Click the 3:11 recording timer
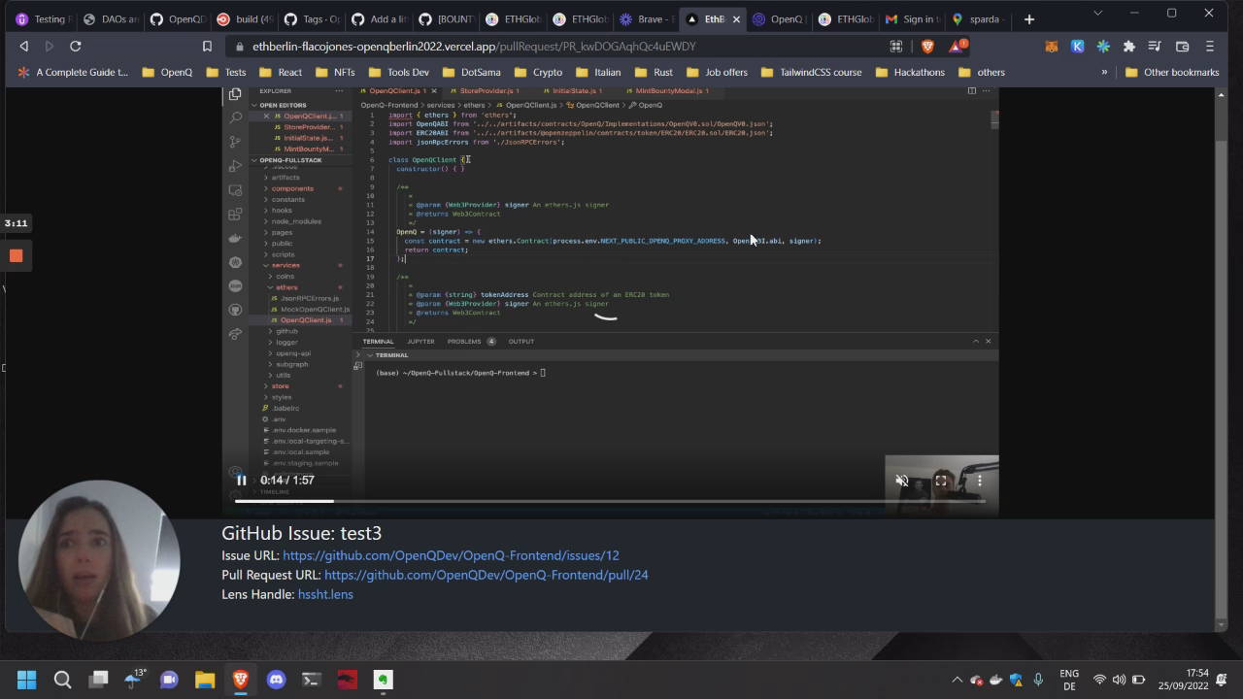 click(x=16, y=223)
